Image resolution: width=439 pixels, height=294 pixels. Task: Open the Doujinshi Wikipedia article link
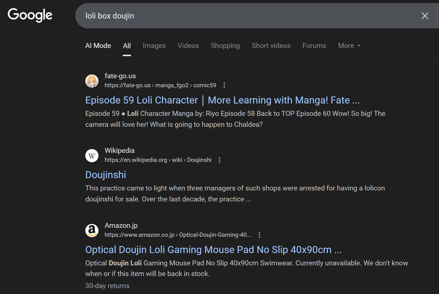coord(106,175)
